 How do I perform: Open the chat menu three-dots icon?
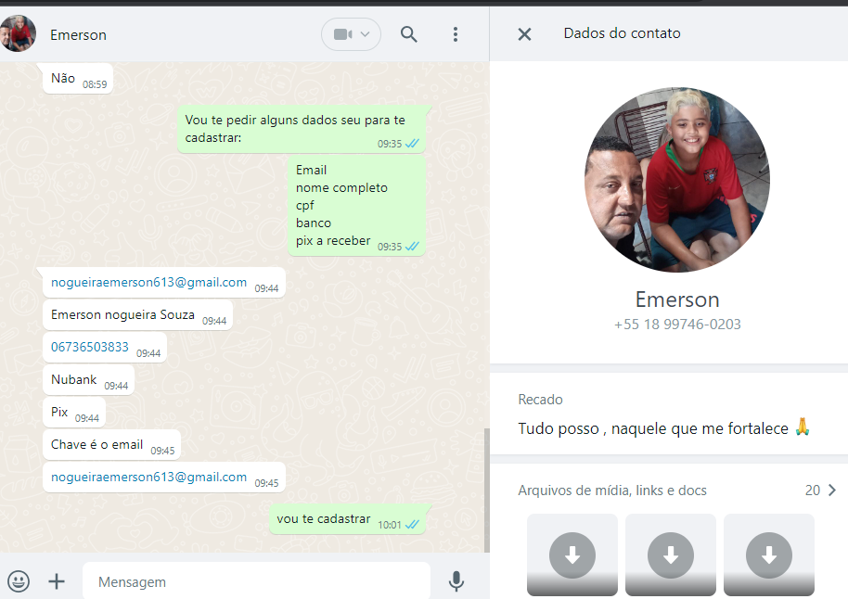tap(455, 34)
